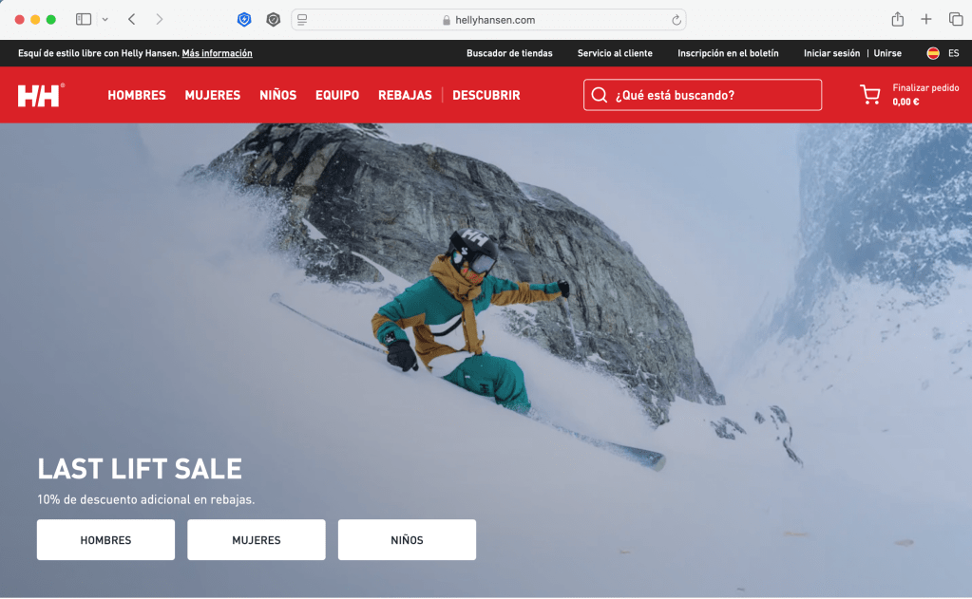Follow the Más información link
The image size is (972, 599).
pyautogui.click(x=217, y=53)
